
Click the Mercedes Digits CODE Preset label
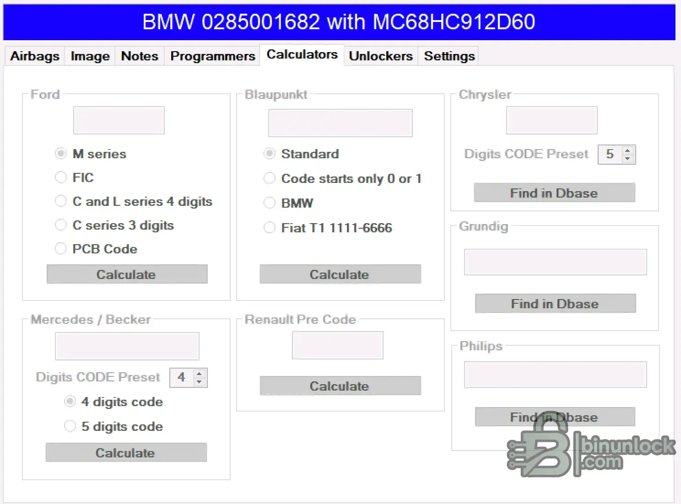(98, 377)
